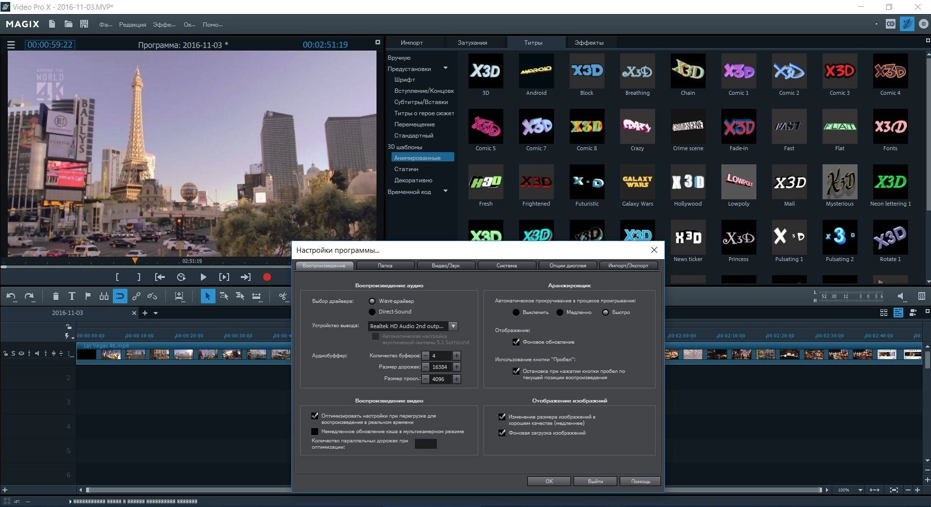Switch to the Видео/Звук tab in settings

click(x=446, y=265)
